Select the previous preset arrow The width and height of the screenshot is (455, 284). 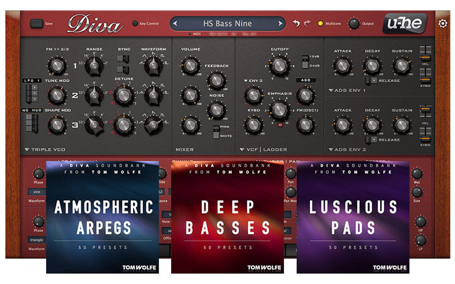175,23
